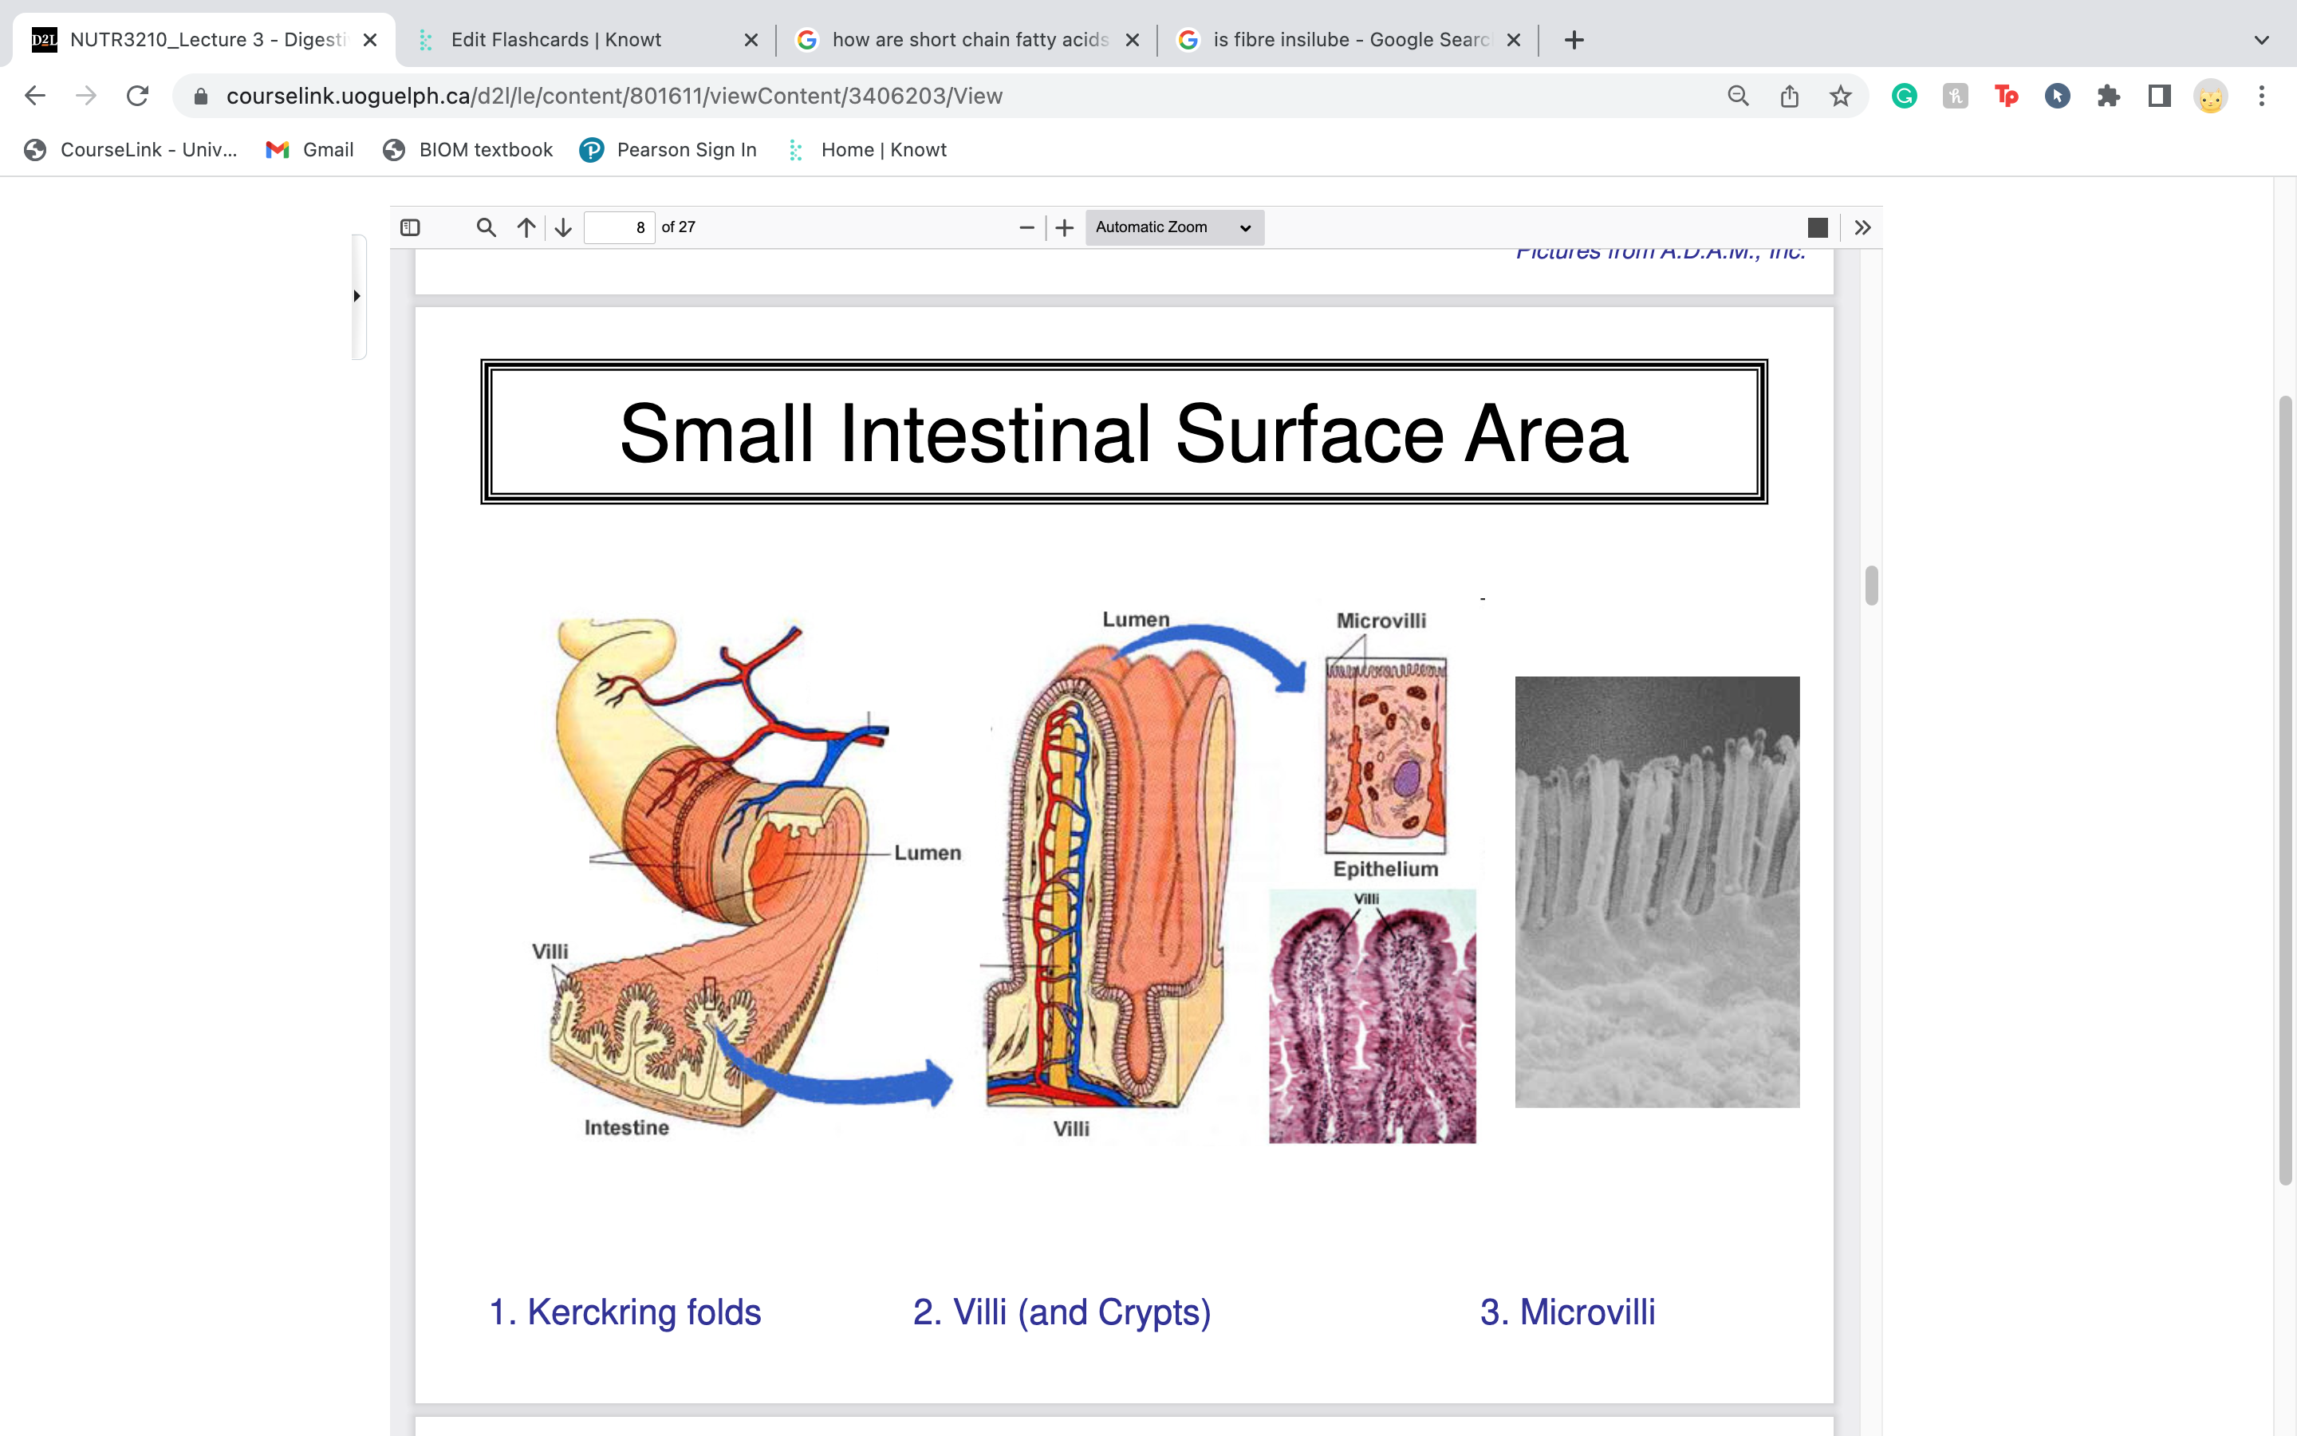
Task: Zoom out of the PDF document
Action: (1025, 227)
